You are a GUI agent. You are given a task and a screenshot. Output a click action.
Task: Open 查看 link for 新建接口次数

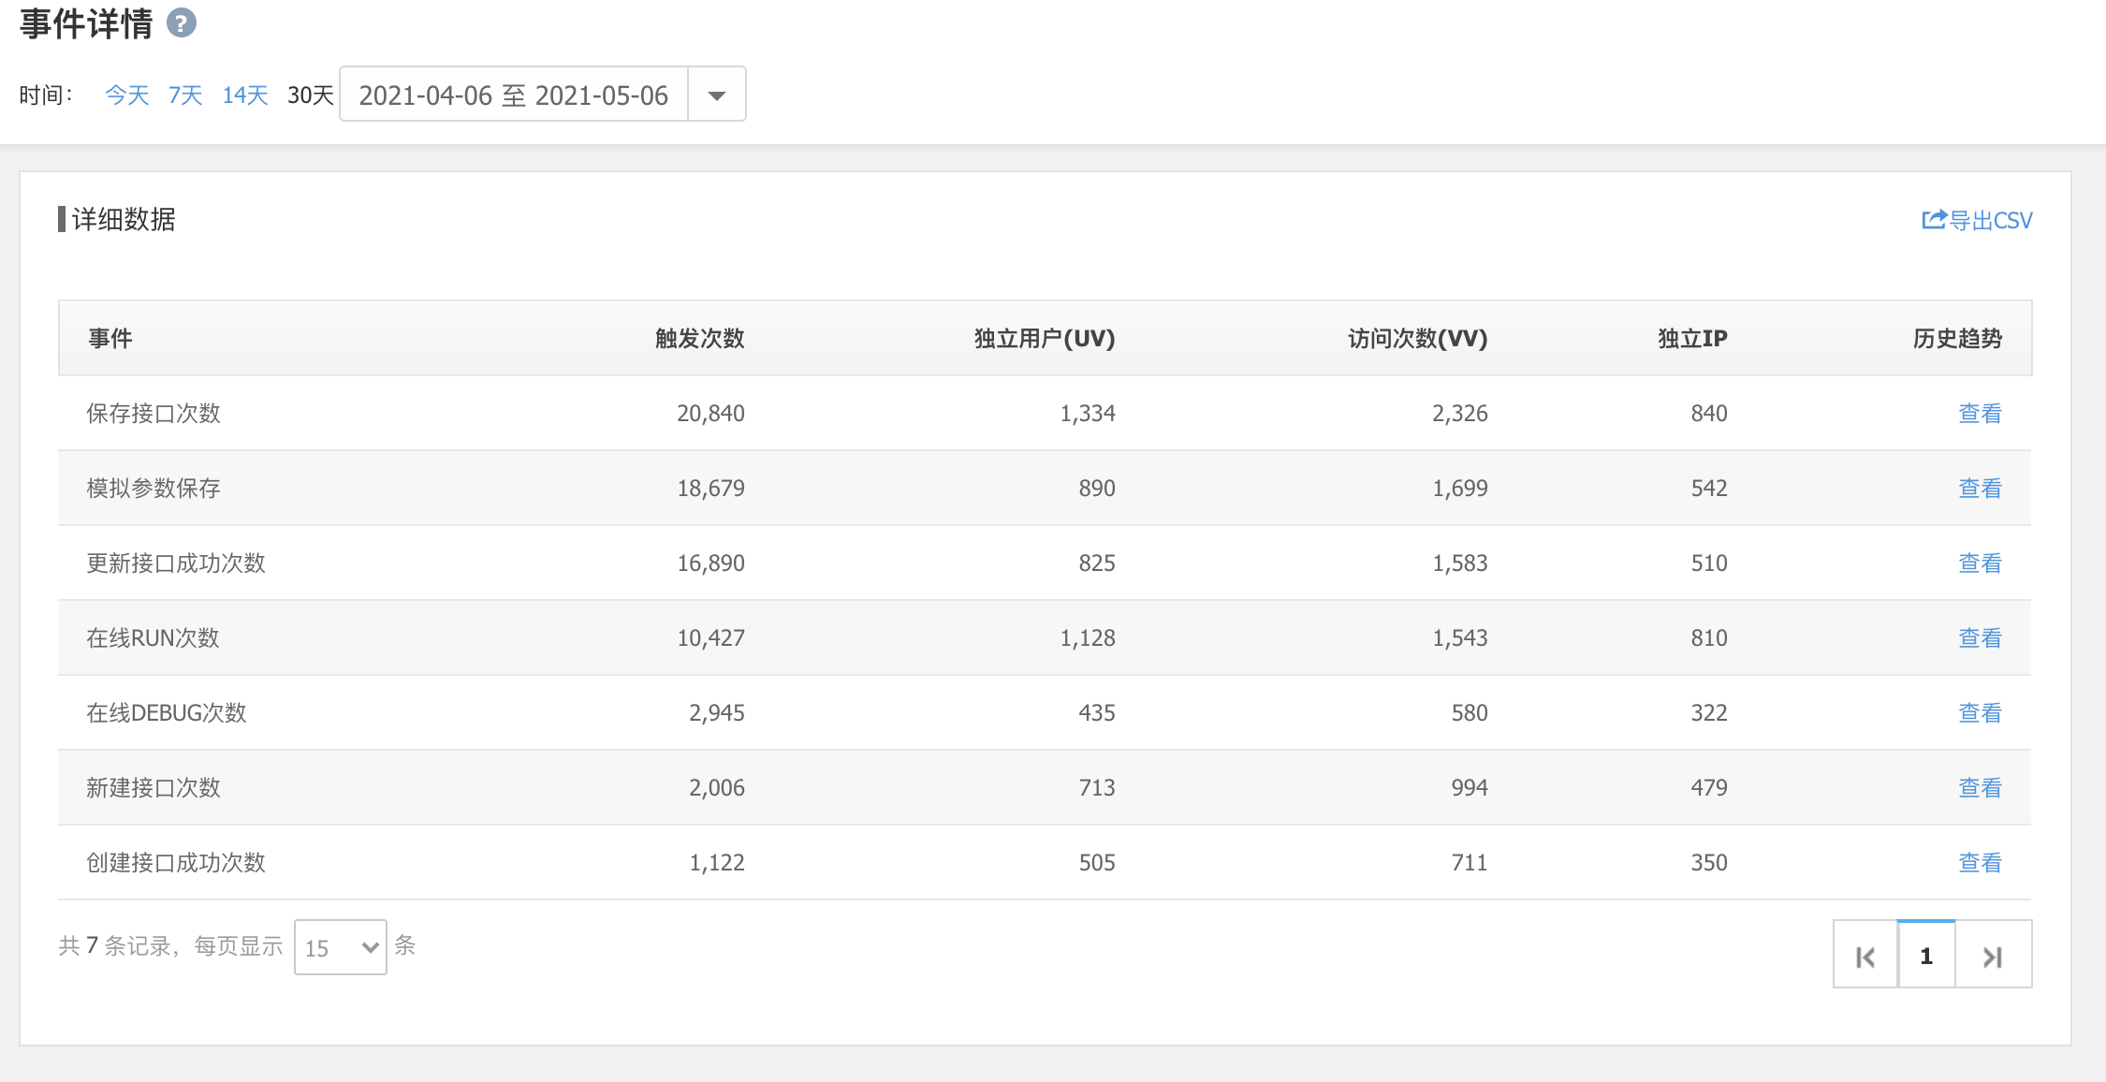tap(1980, 787)
